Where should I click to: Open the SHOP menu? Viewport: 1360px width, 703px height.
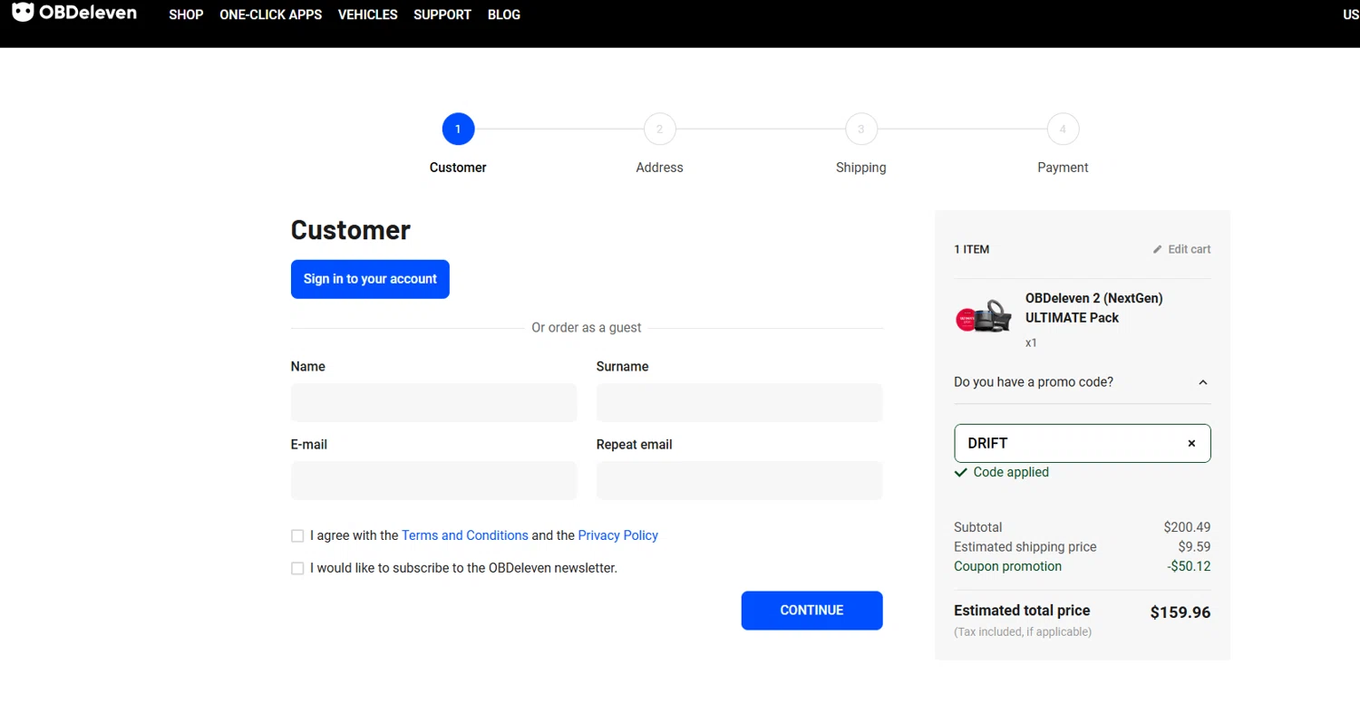186,14
